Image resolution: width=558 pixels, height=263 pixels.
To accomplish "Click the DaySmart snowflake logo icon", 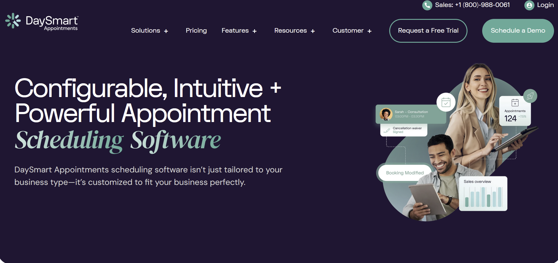I will (x=13, y=21).
